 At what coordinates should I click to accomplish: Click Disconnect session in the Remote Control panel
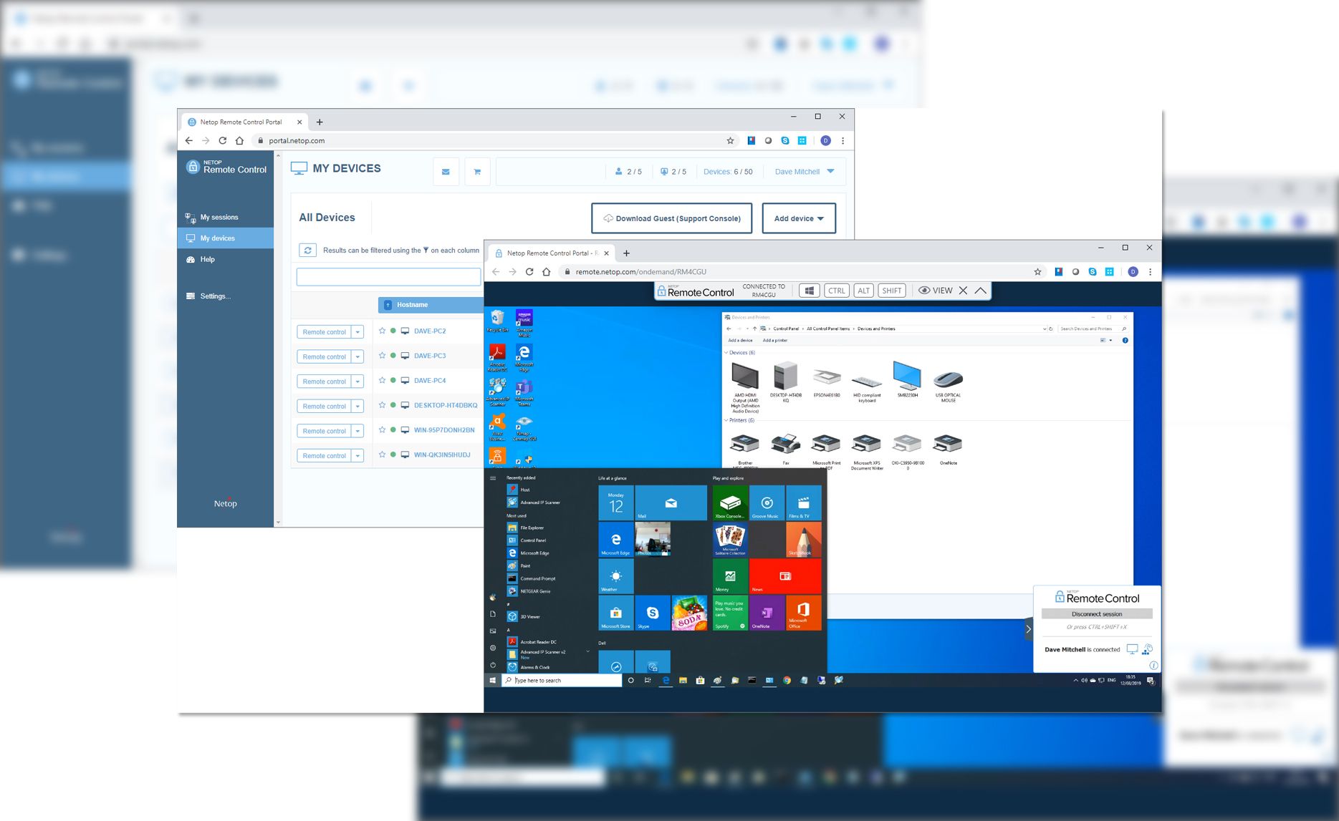coord(1097,614)
